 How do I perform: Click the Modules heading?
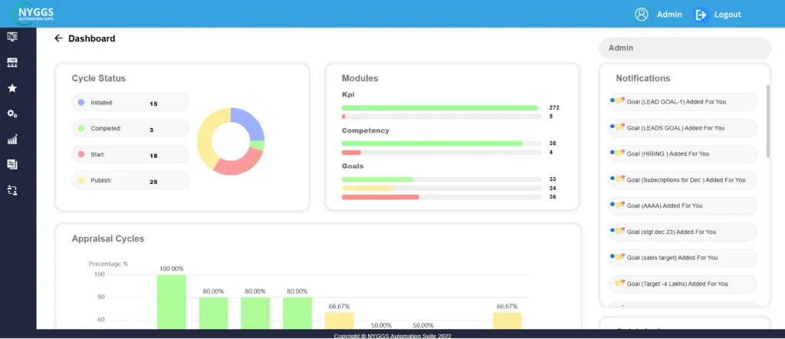click(360, 79)
